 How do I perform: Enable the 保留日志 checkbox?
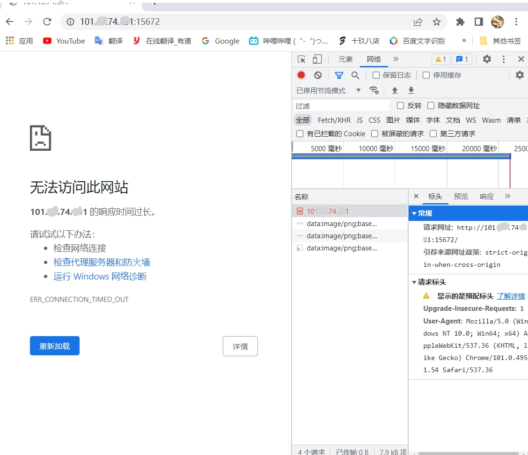click(x=376, y=75)
